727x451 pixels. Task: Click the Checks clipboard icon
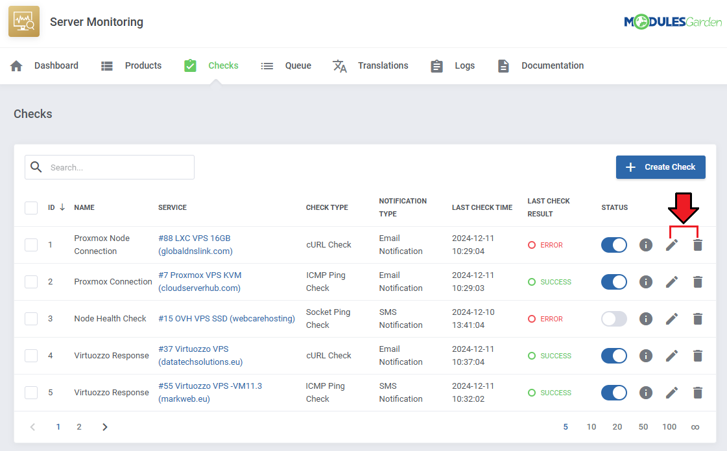point(190,65)
